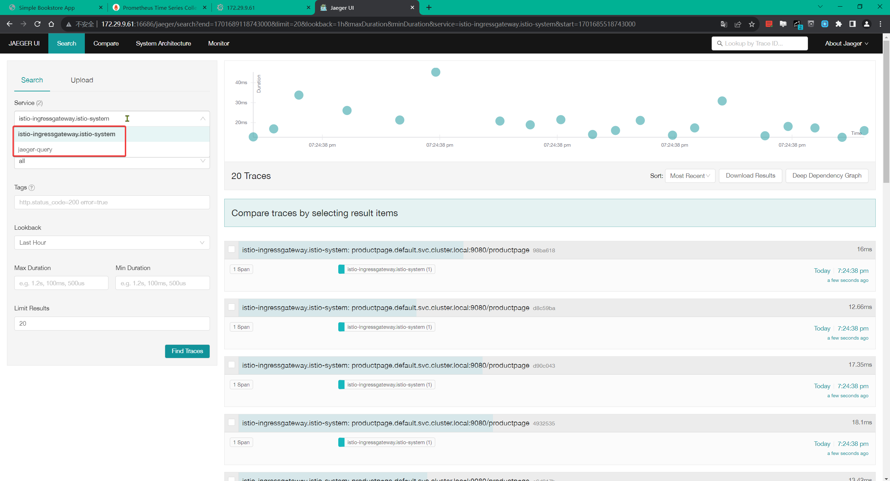Click the Find Traces button

[187, 351]
